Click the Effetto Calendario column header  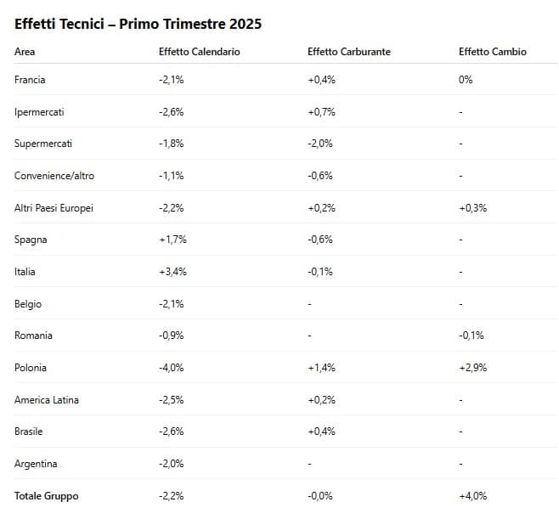(x=199, y=52)
